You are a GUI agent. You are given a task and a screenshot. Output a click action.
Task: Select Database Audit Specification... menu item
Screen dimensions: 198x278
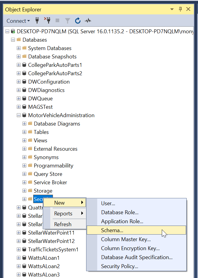pyautogui.click(x=136, y=257)
